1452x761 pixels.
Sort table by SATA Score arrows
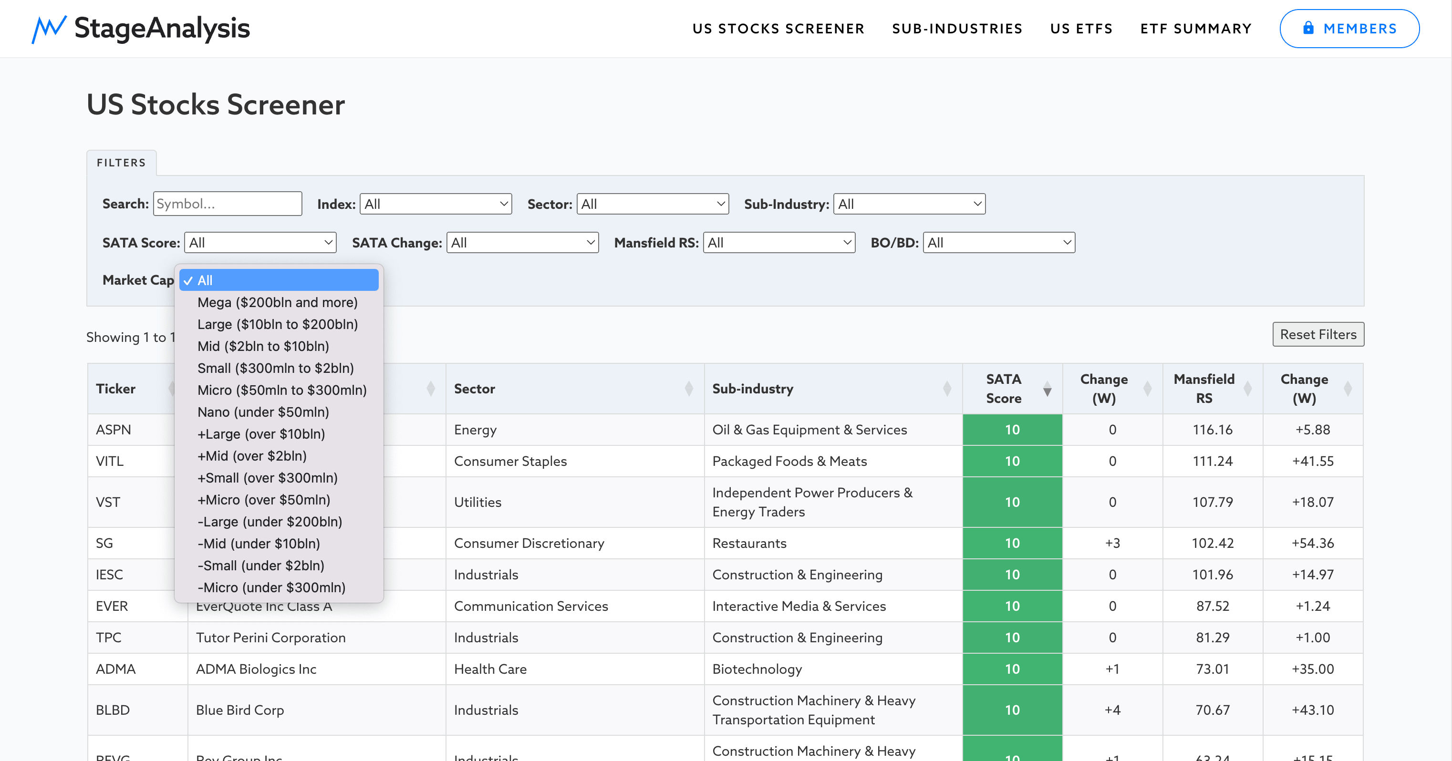click(x=1047, y=389)
